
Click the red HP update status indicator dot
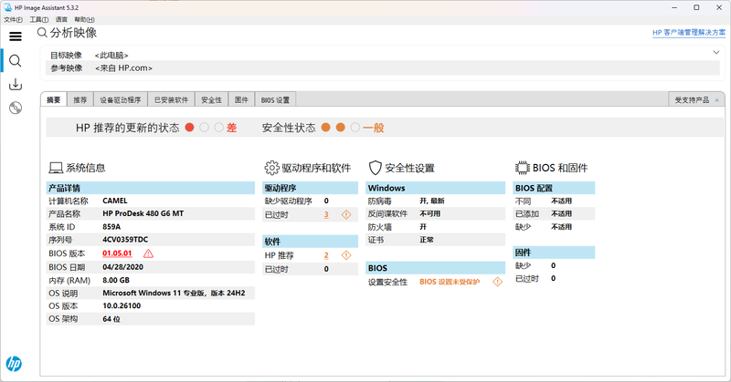tap(189, 128)
